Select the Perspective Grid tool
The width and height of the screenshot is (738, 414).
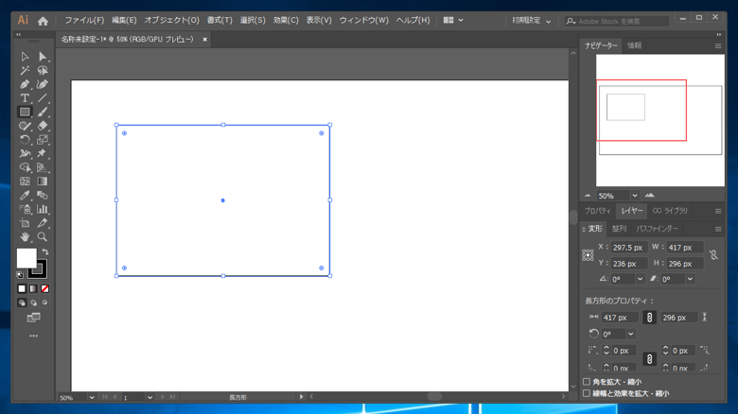pos(43,167)
